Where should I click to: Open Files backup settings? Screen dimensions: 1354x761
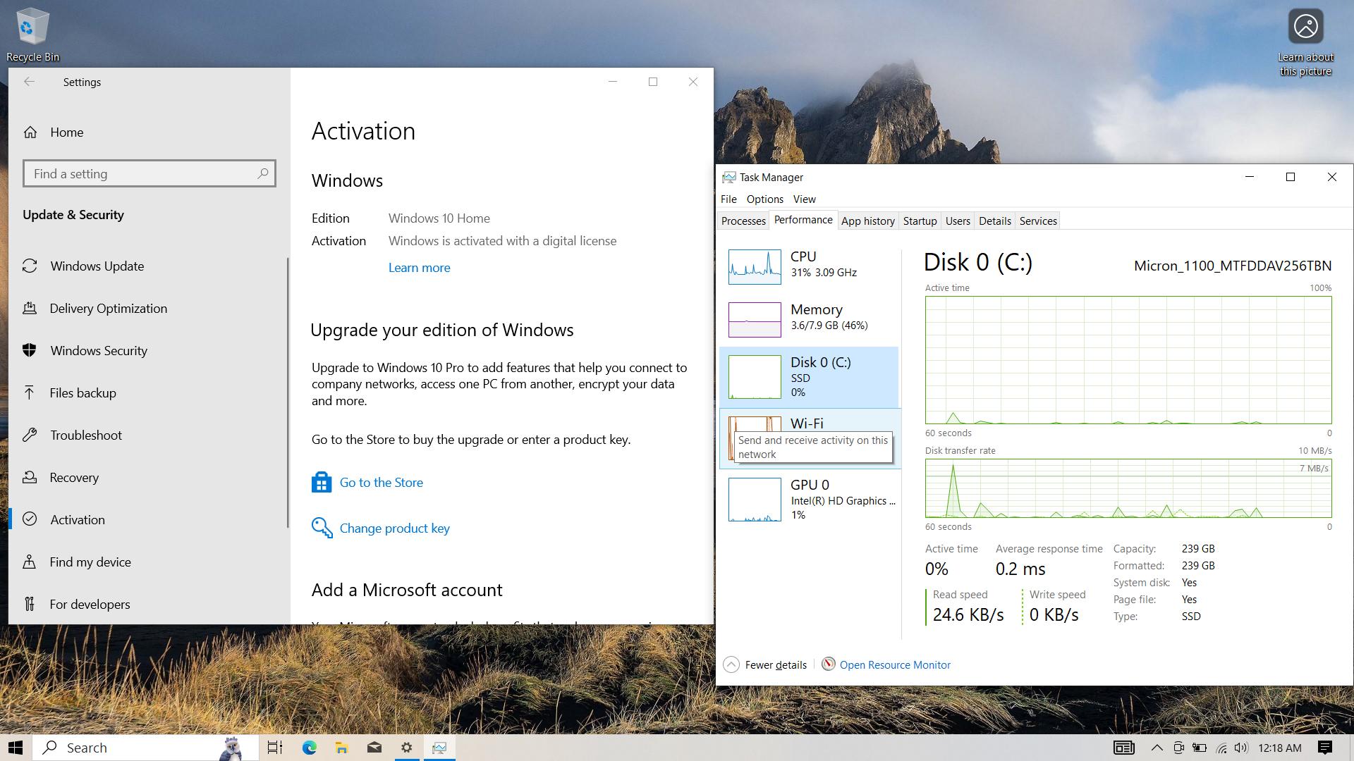(x=148, y=392)
